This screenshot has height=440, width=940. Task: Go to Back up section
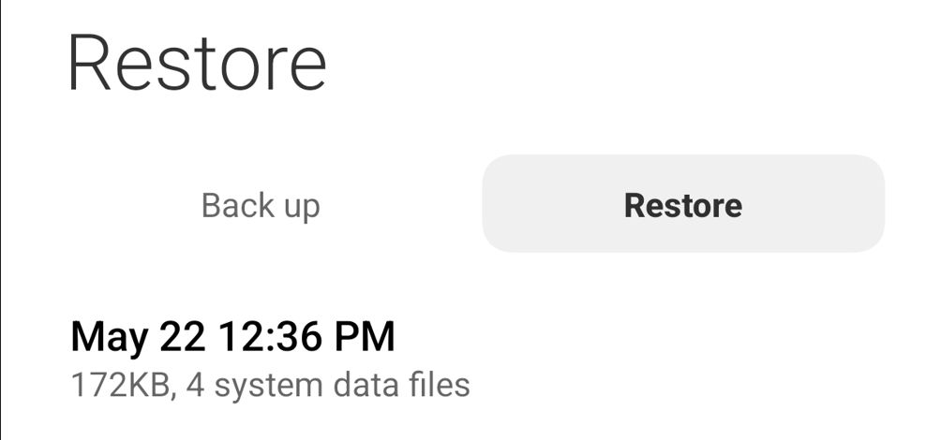tap(261, 205)
